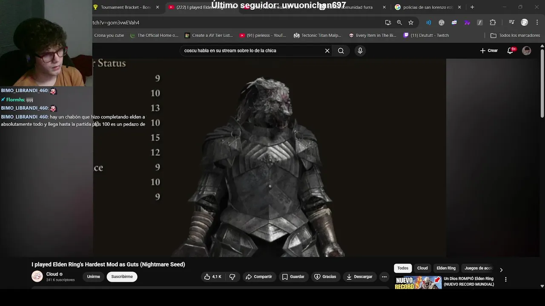
Task: Click the 'f' script extension icon
Action: (480, 23)
